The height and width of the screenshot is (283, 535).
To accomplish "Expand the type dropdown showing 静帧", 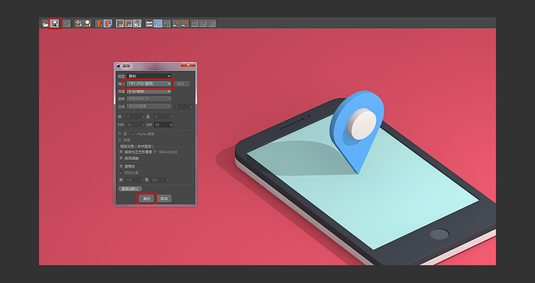I will (149, 76).
